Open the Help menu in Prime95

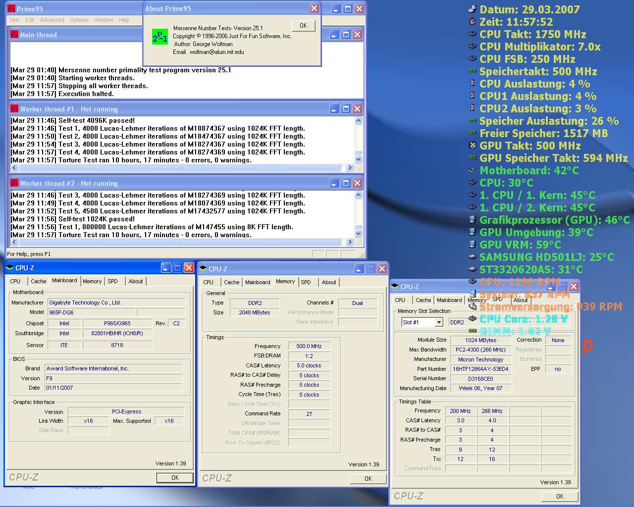pyautogui.click(x=124, y=20)
